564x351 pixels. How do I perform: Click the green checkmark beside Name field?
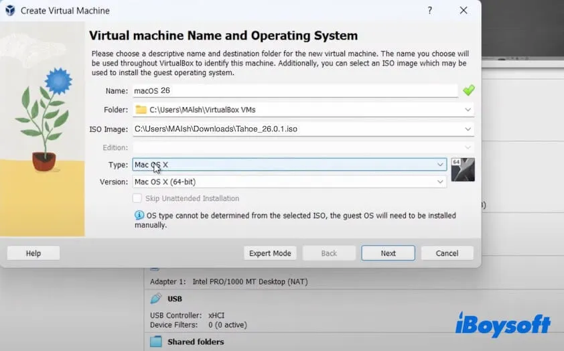click(x=468, y=90)
